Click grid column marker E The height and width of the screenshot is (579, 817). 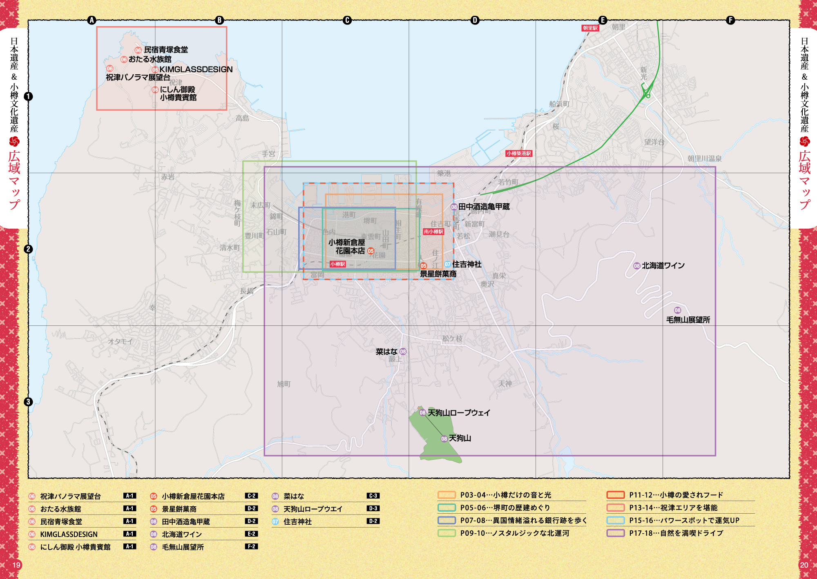point(603,20)
